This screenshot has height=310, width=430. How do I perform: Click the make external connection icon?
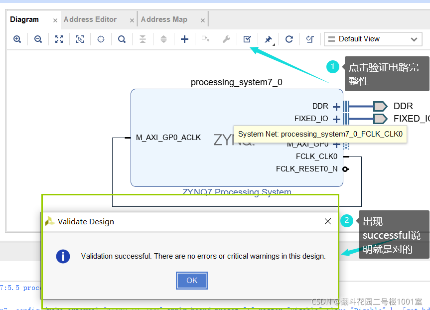[x=205, y=39]
